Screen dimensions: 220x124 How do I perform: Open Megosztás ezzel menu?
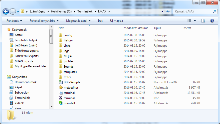(78, 21)
